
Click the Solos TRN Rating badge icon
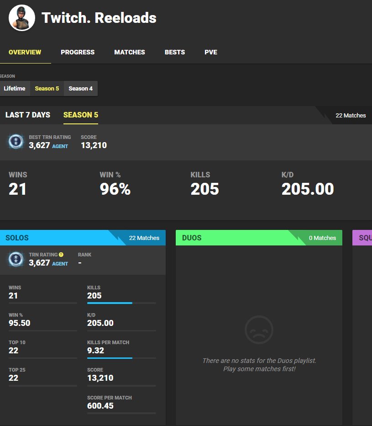(16, 259)
